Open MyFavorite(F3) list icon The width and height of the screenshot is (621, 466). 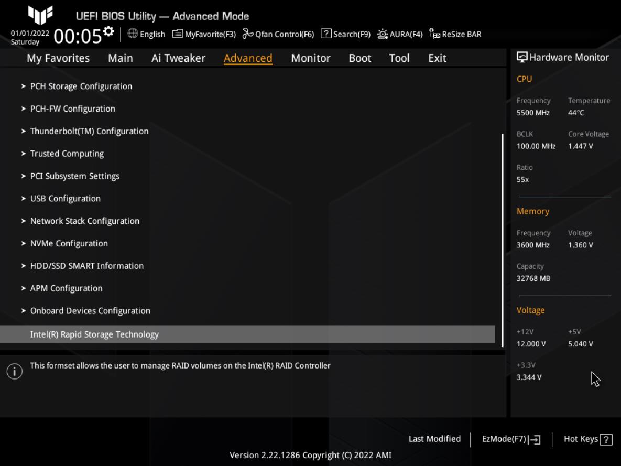[178, 34]
